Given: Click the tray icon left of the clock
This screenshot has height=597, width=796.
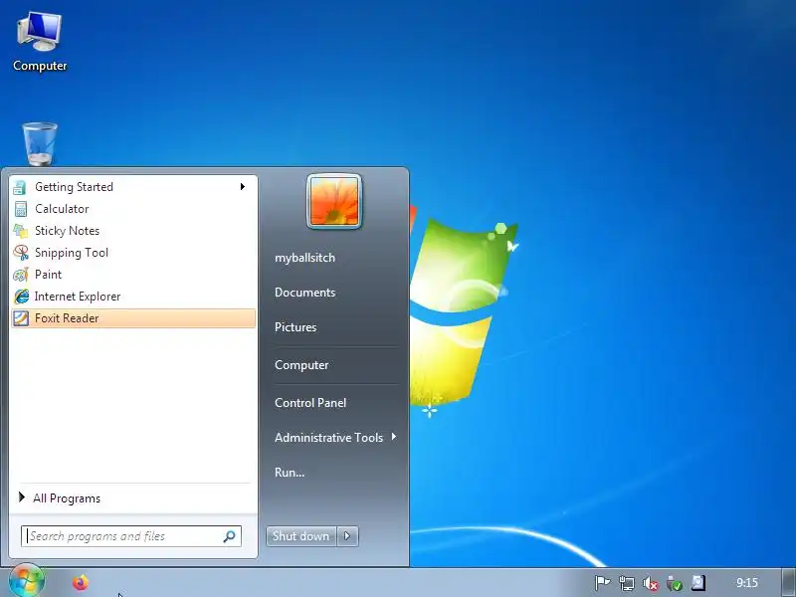Looking at the screenshot, I should tap(698, 582).
